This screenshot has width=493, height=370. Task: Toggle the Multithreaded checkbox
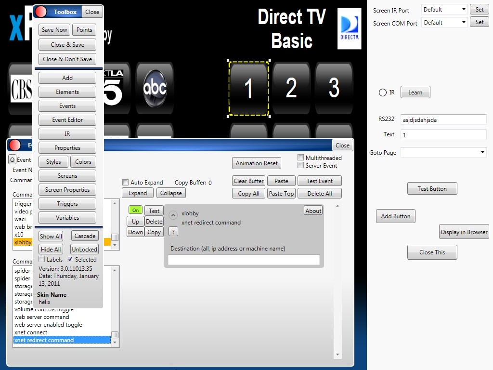pos(300,158)
